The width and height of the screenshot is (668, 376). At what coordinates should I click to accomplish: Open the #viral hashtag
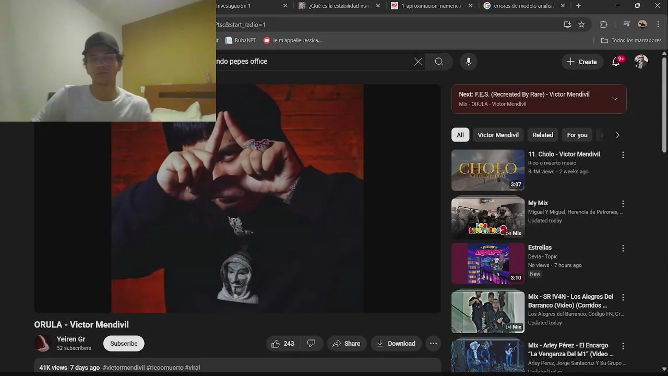click(193, 368)
